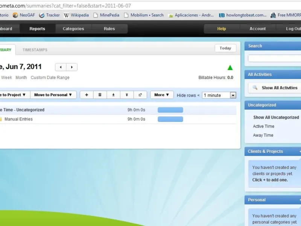Go to next day arrow
This screenshot has height=226, width=301.
[72, 67]
